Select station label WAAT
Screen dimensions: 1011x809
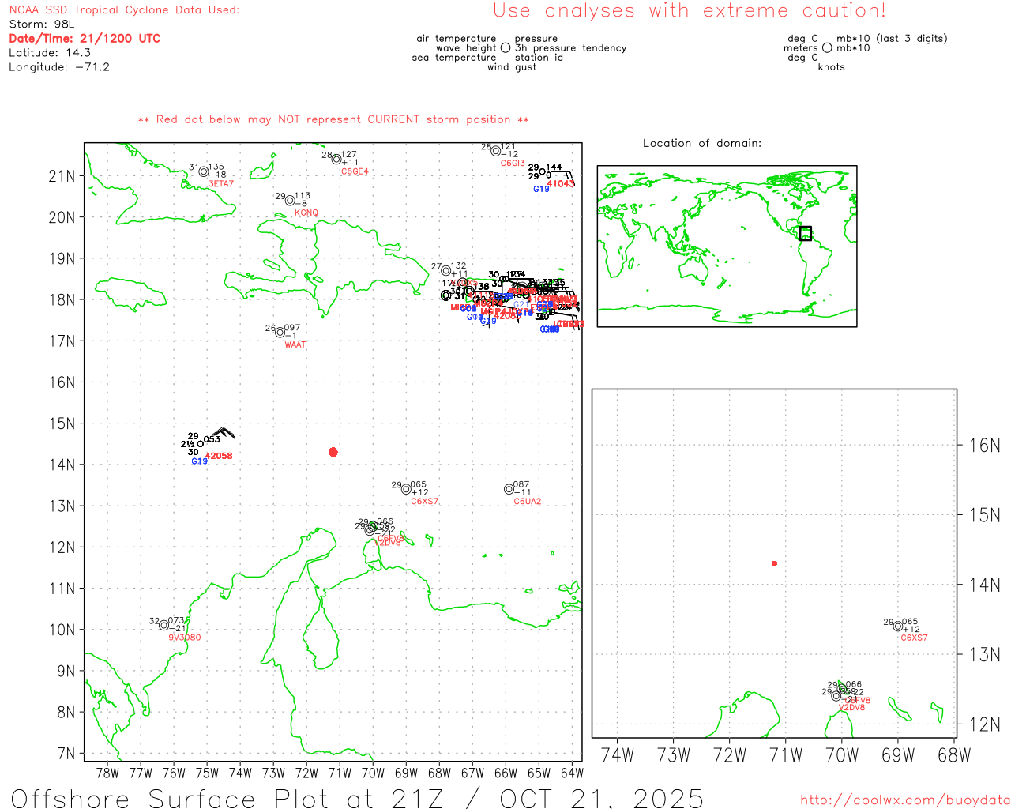coord(295,344)
